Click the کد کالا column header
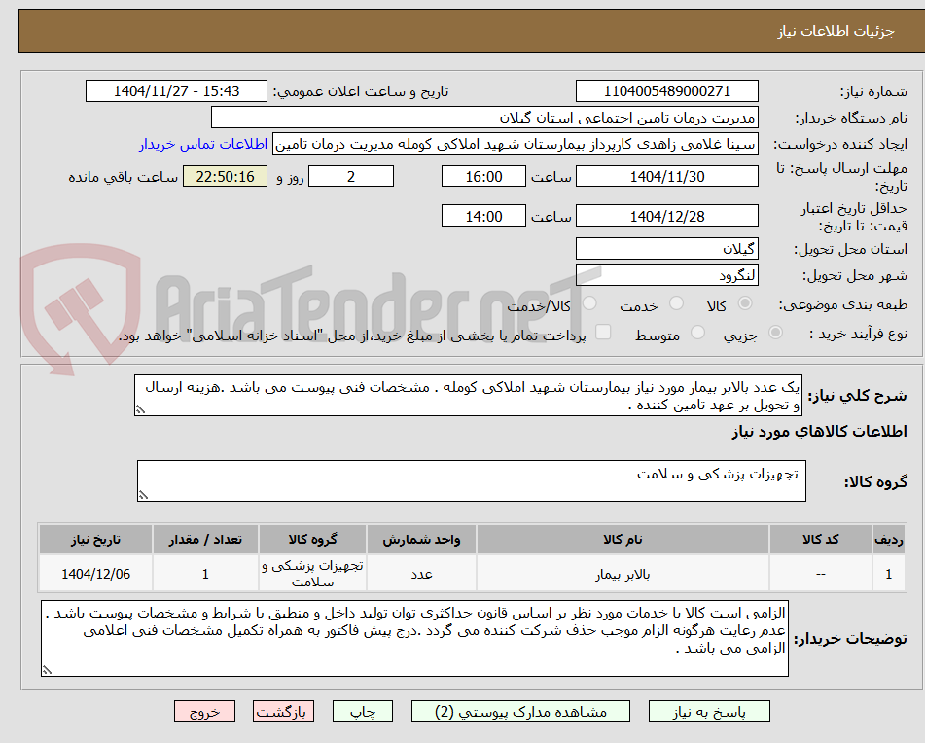The height and width of the screenshot is (743, 925). tap(821, 540)
